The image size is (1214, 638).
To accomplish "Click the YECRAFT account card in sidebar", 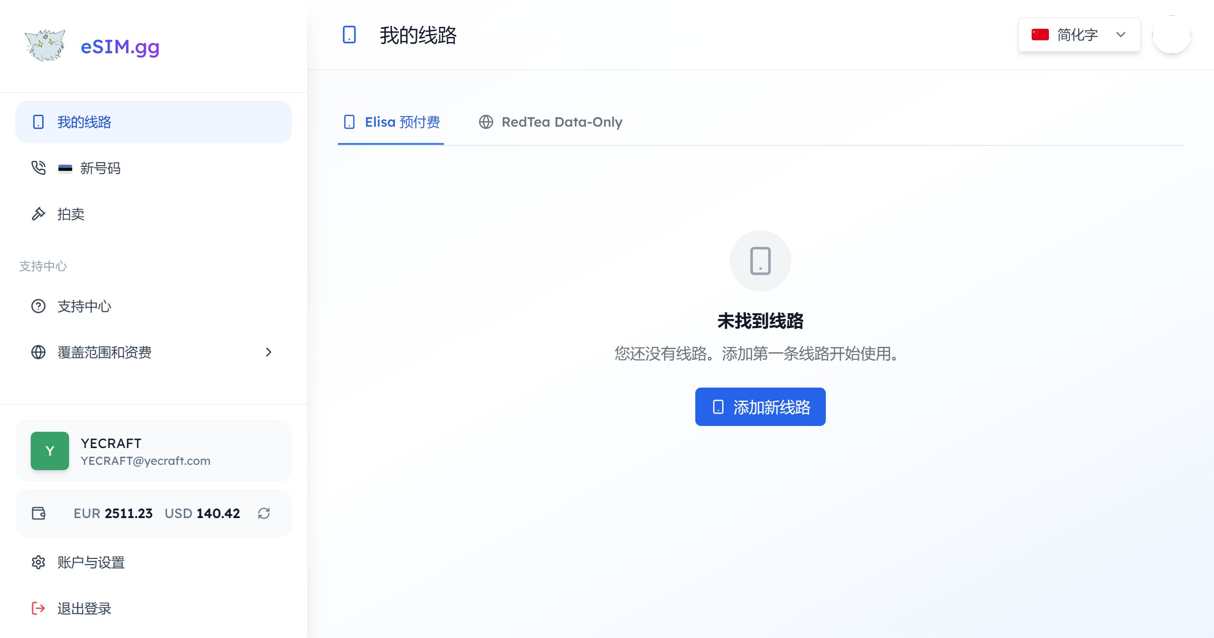I will pyautogui.click(x=154, y=450).
